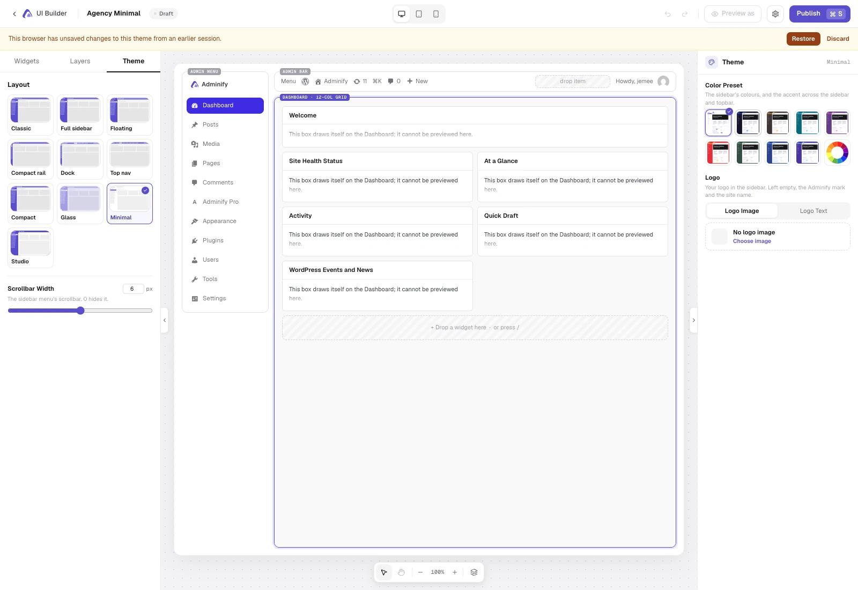Image resolution: width=858 pixels, height=590 pixels.
Task: Activate the hand pan tool
Action: point(401,572)
